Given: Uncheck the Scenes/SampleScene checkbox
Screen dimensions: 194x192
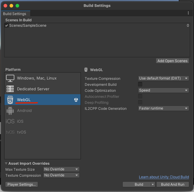Looking at the screenshot, I should pos(7,25).
